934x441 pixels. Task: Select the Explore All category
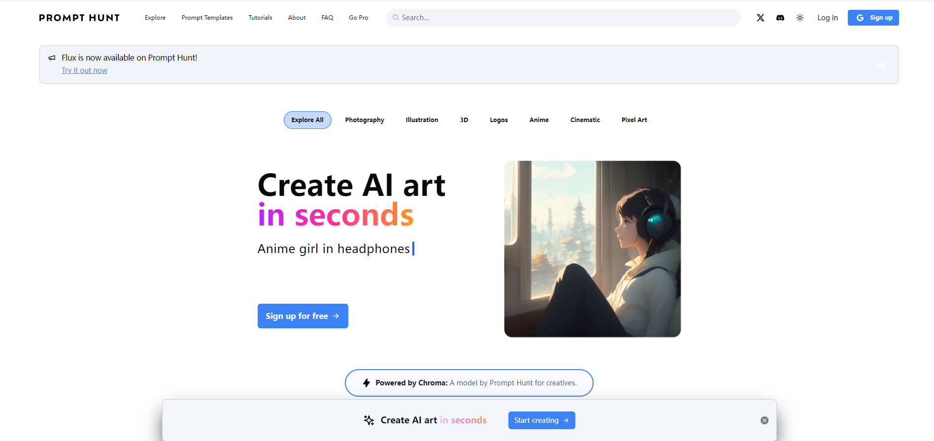coord(307,120)
